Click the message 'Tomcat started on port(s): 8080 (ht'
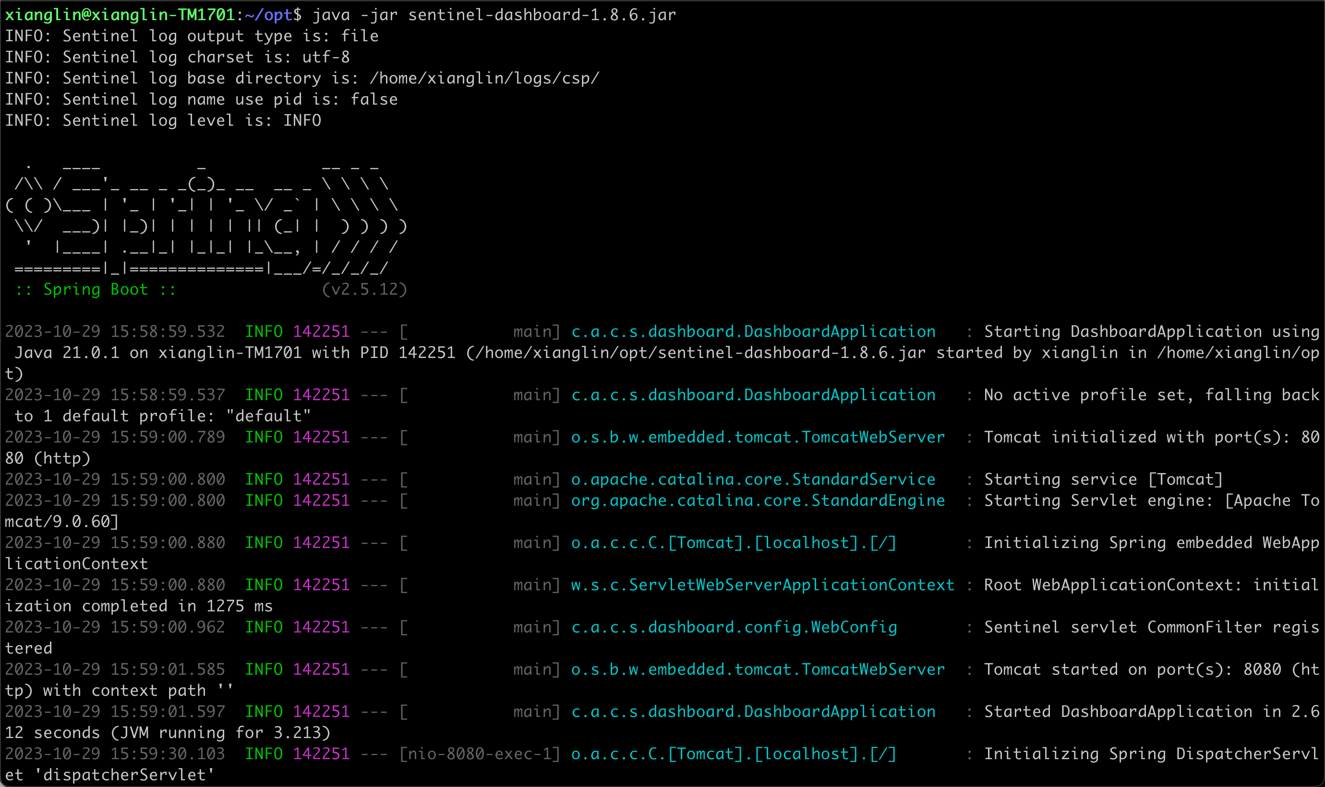 (x=1152, y=670)
